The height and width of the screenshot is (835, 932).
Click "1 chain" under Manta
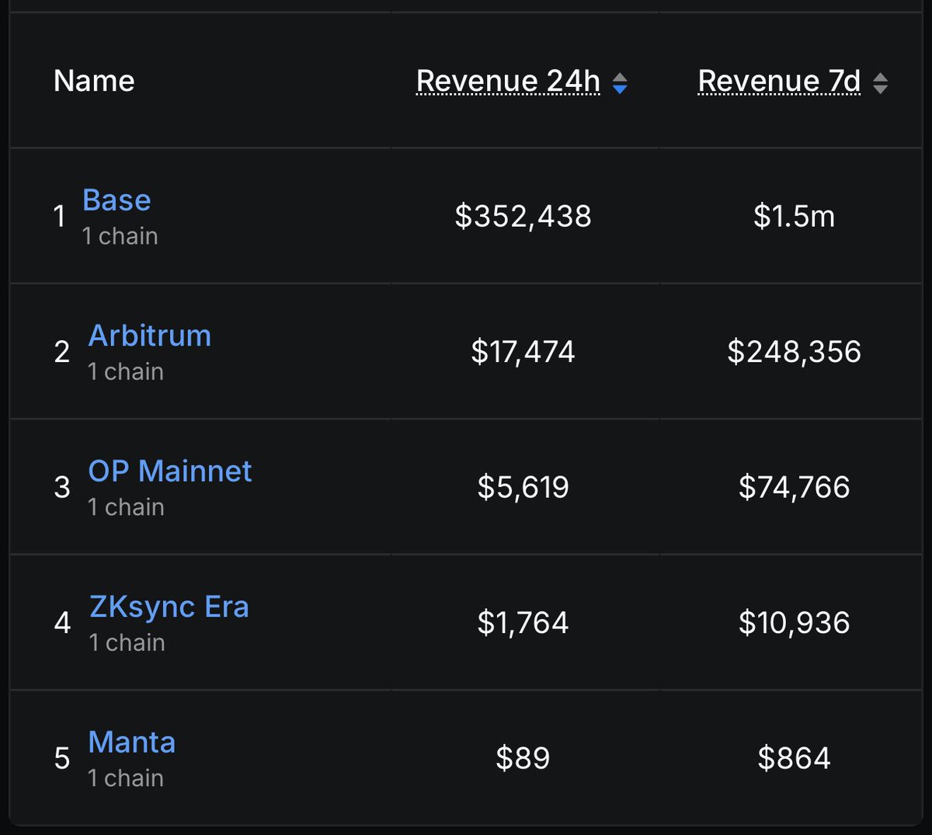click(x=126, y=778)
